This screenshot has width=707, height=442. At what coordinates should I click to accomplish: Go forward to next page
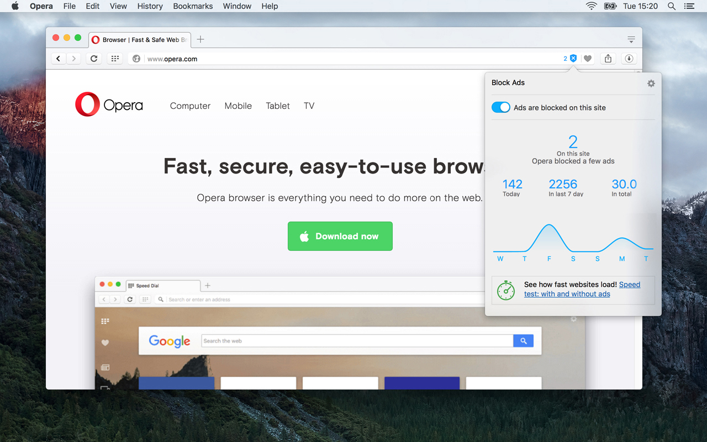[x=73, y=59]
